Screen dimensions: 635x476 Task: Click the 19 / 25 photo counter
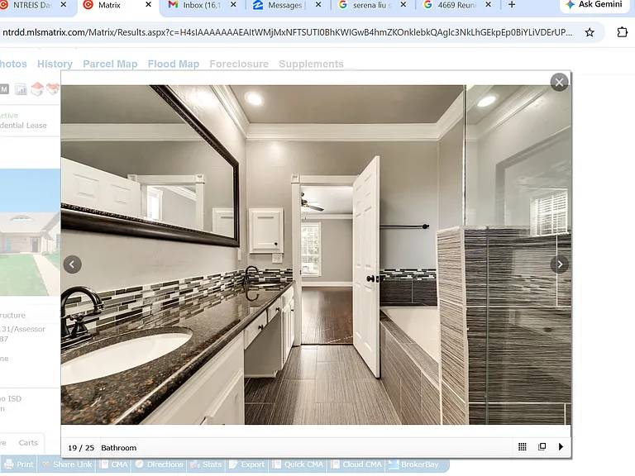tap(81, 448)
